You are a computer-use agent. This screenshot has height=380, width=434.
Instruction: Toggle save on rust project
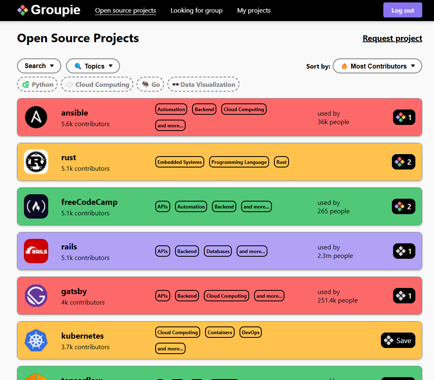[404, 162]
